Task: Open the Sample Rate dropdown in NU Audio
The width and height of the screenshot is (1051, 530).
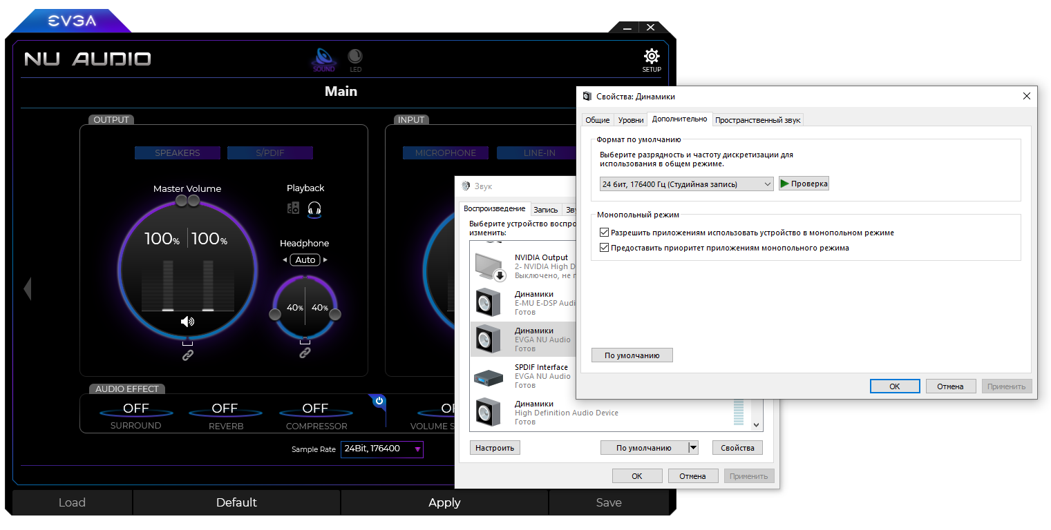Action: click(x=382, y=449)
